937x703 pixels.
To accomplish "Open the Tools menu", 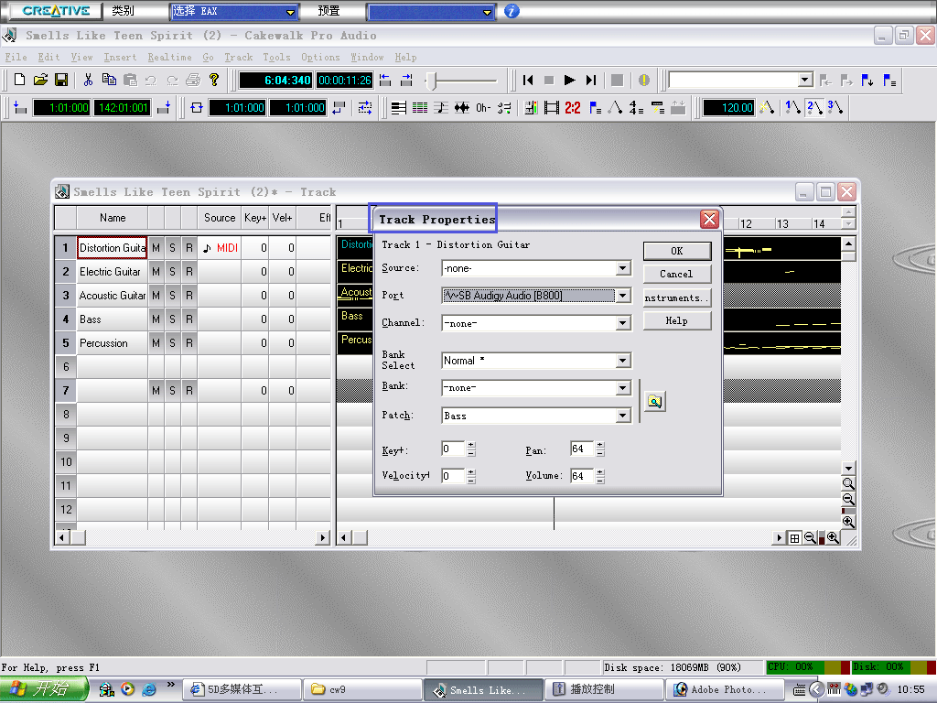I will click(x=276, y=58).
